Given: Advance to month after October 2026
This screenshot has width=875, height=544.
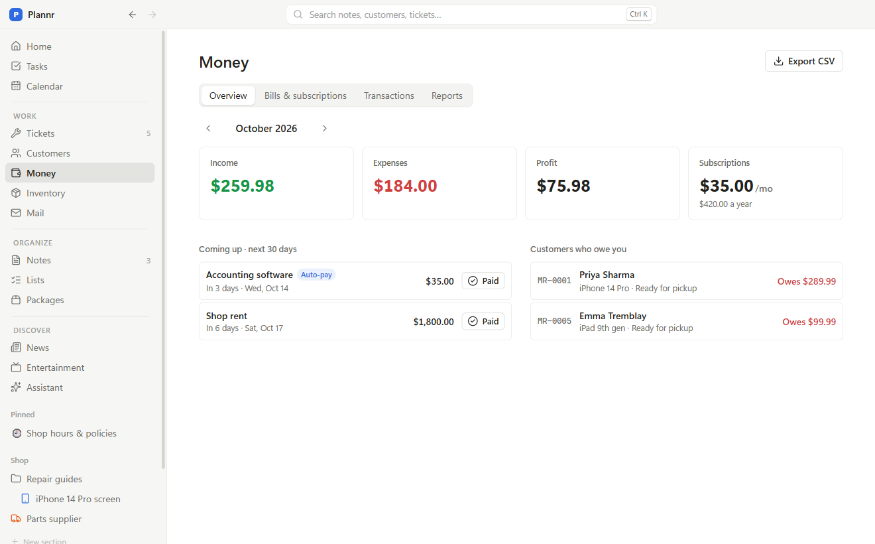Looking at the screenshot, I should [x=324, y=129].
